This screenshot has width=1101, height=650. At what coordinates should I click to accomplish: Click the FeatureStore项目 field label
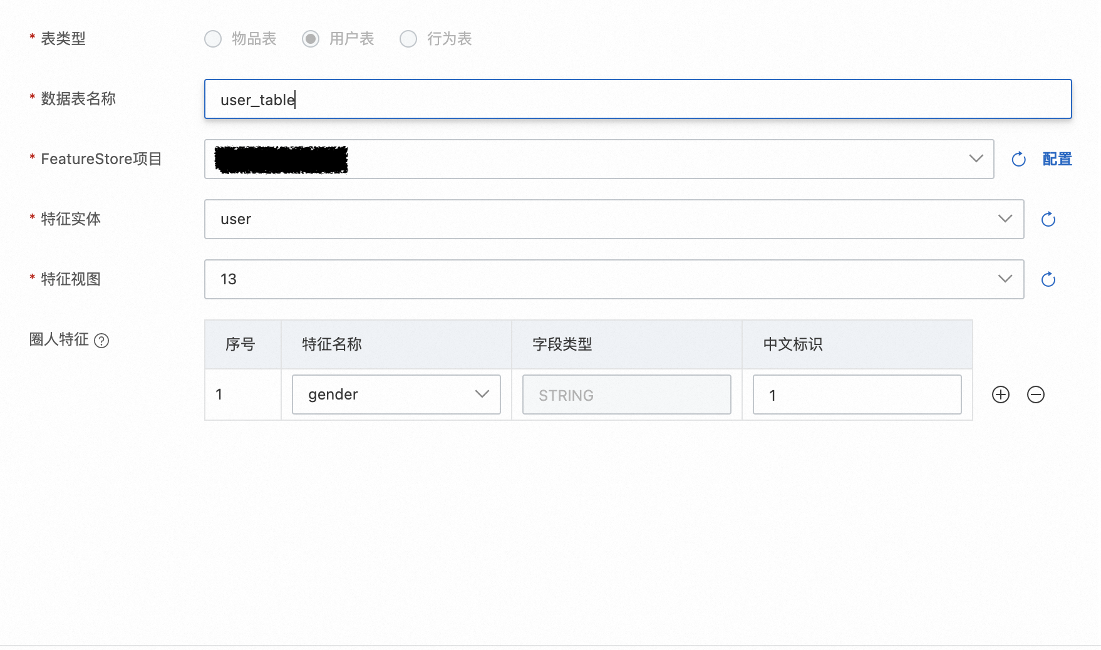point(101,159)
